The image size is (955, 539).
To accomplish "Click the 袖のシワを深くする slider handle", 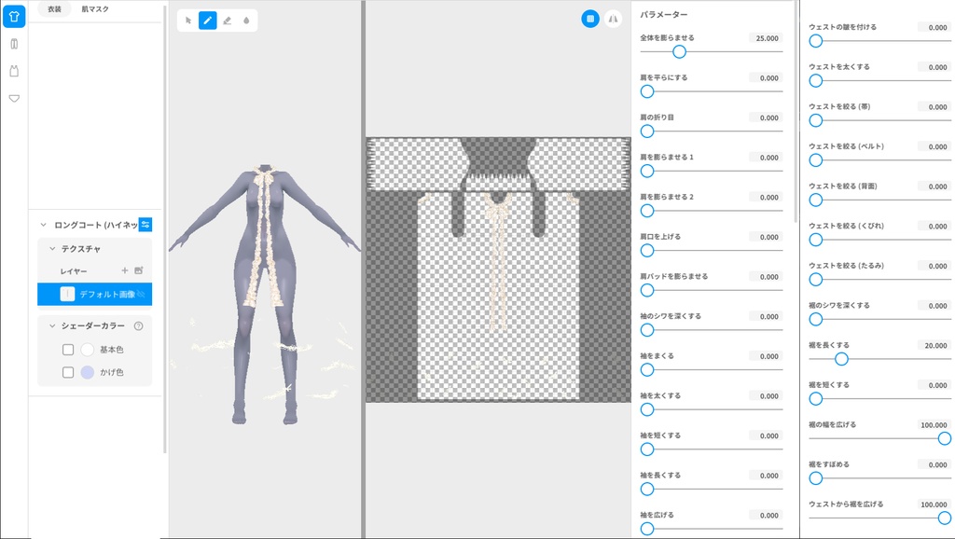I will 647,330.
